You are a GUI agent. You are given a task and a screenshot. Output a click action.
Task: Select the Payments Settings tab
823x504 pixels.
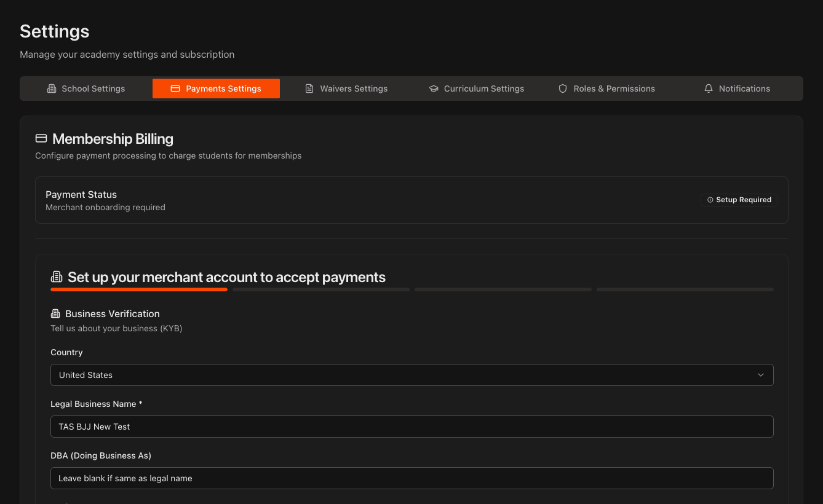coord(216,89)
